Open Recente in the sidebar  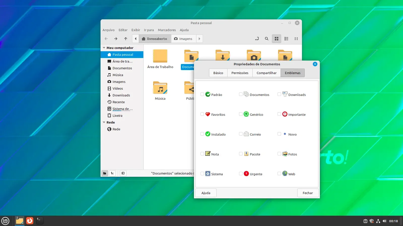122,102
